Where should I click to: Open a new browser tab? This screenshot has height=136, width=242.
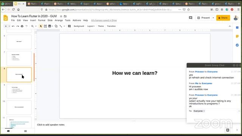point(239,4)
